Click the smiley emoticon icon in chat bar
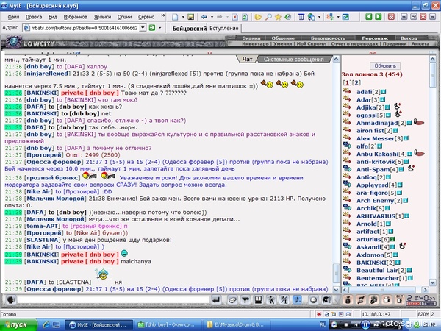 [313, 300]
